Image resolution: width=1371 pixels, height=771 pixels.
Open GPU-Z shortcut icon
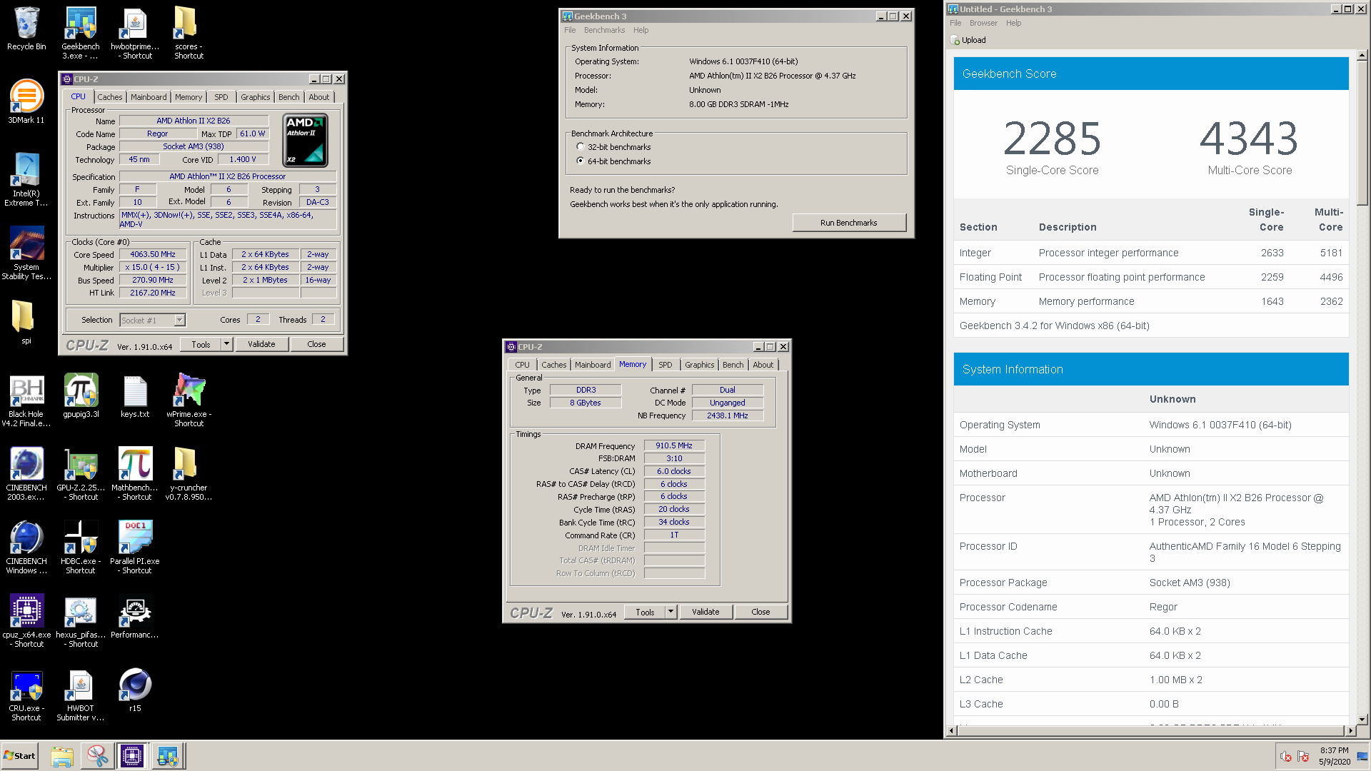(81, 474)
